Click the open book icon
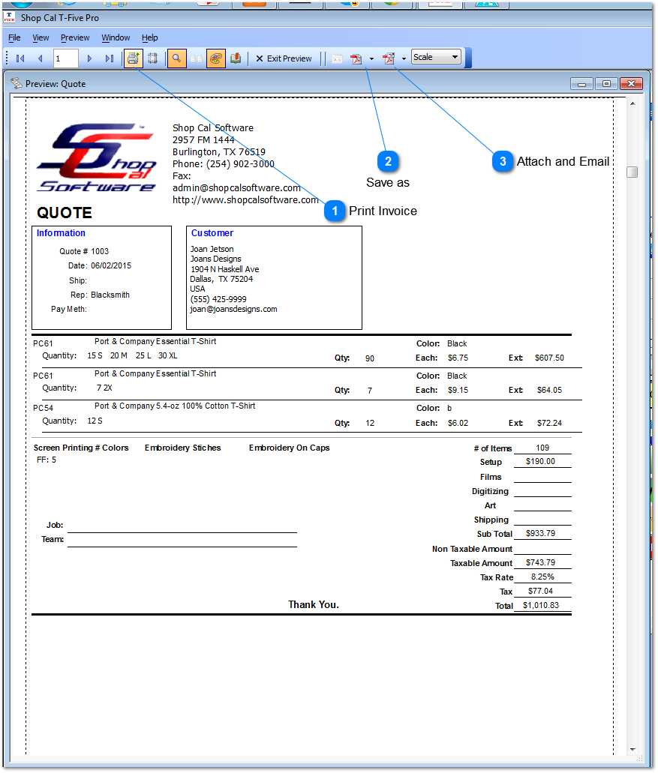Screen dimensions: 658x773 [x=236, y=58]
